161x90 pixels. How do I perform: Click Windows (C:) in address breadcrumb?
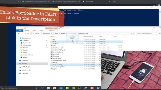pyautogui.click(x=47, y=33)
